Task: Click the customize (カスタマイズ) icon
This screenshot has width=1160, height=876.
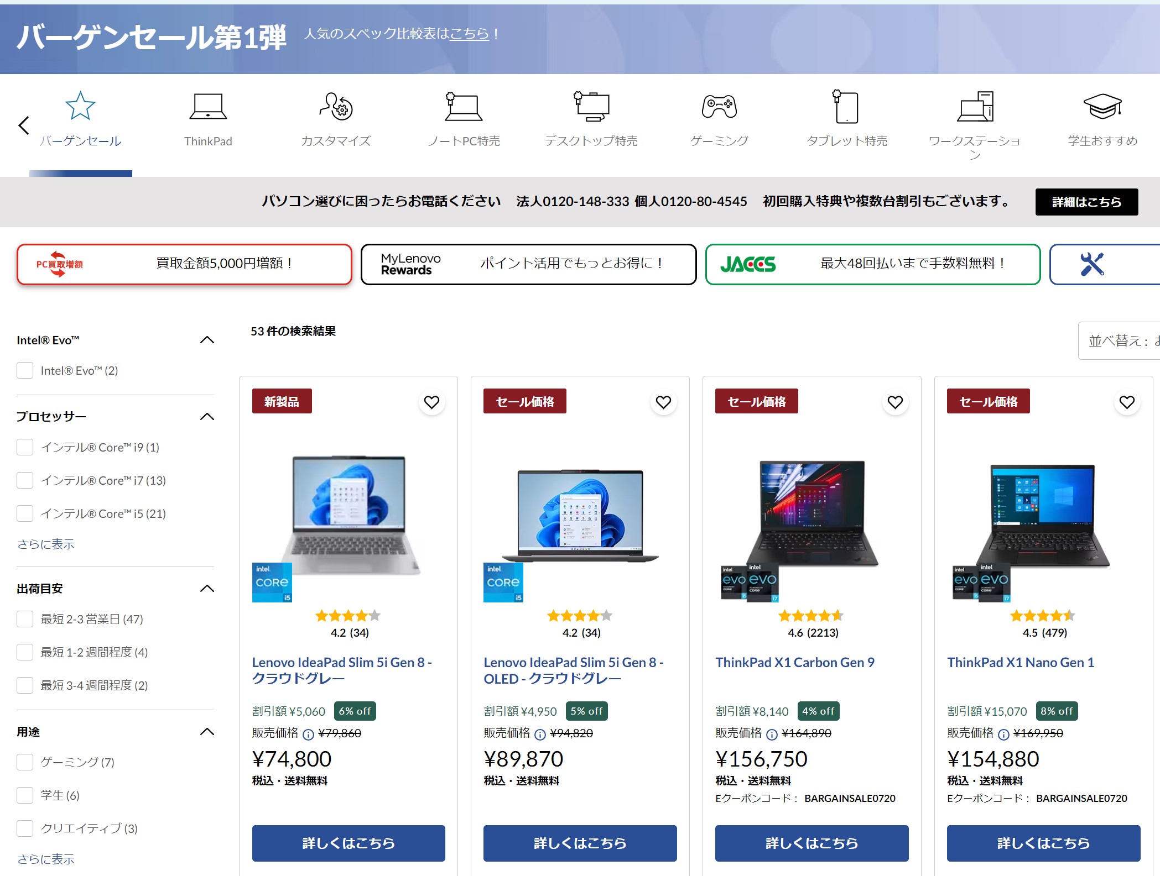Action: click(x=336, y=106)
